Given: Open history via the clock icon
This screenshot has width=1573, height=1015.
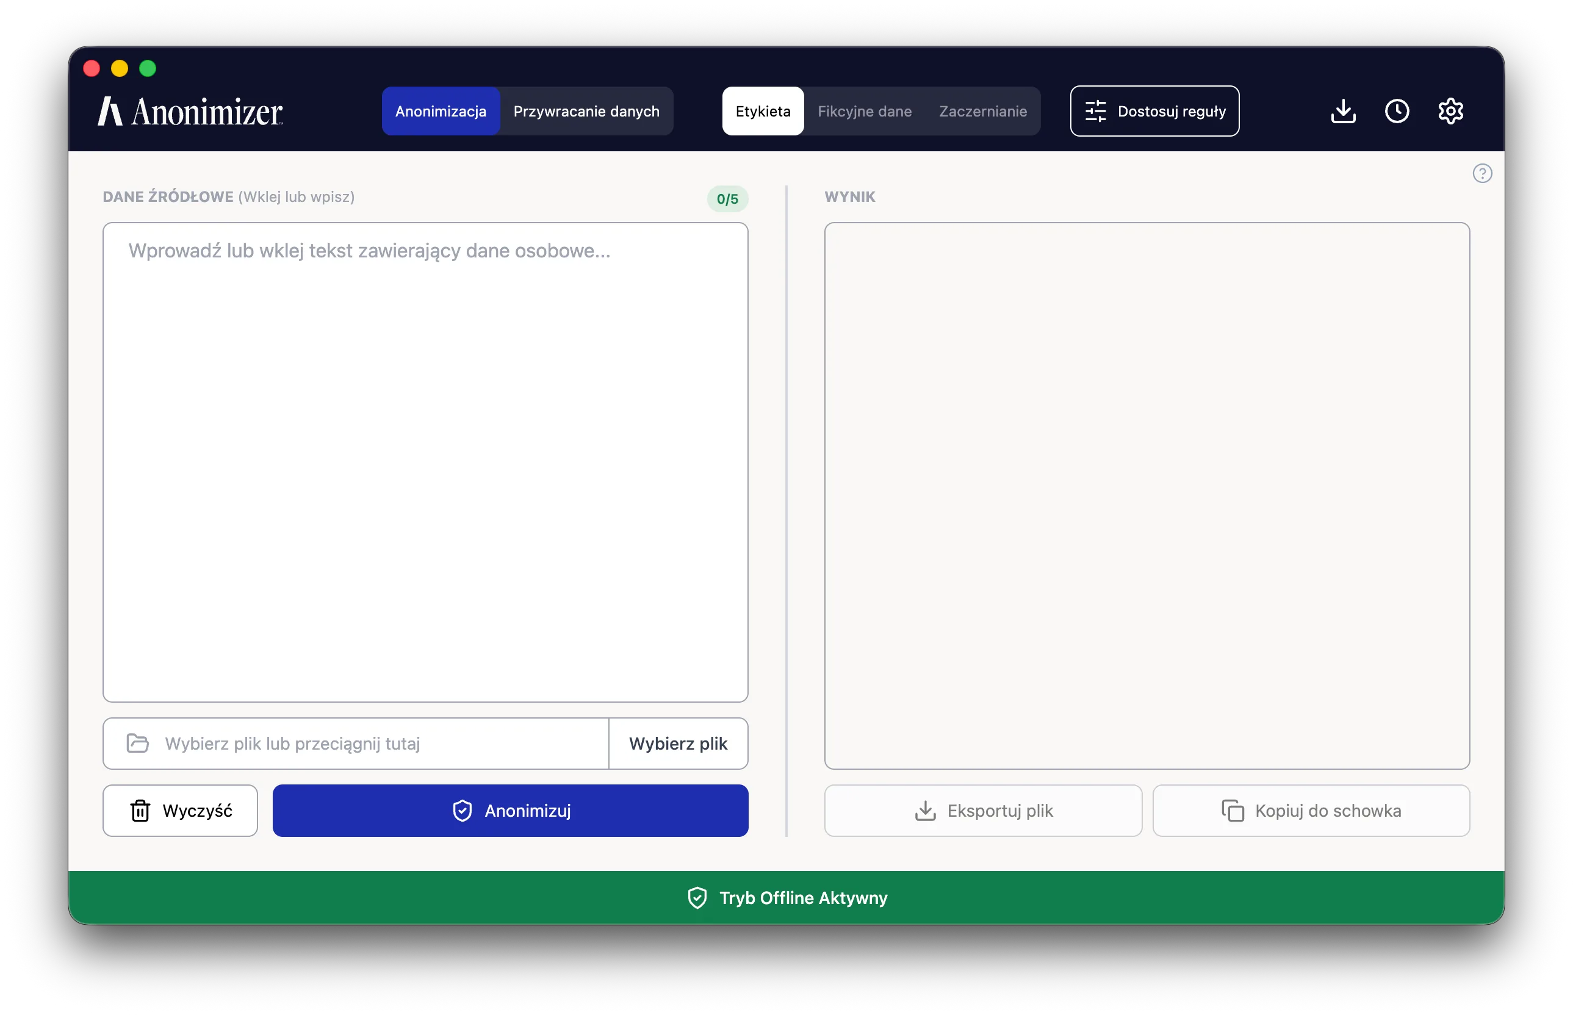Looking at the screenshot, I should tap(1396, 112).
